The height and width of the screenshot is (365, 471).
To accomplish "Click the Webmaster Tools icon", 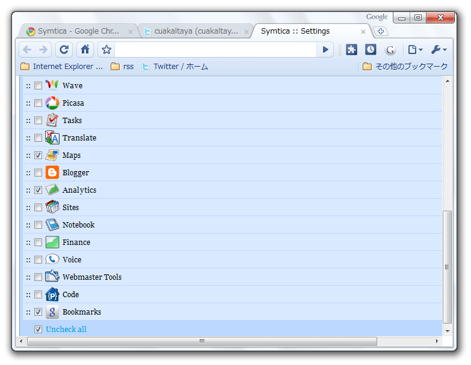I will click(52, 277).
